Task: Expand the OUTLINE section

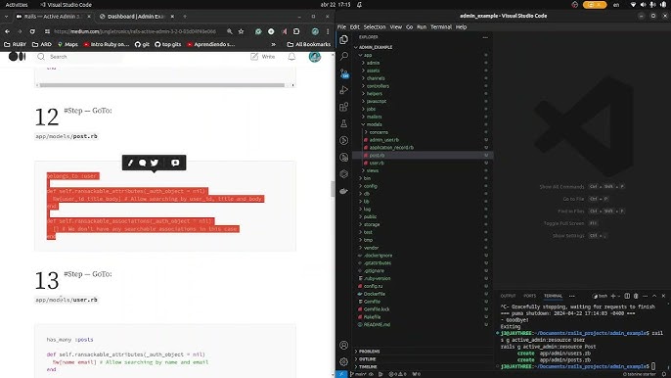Action: 367,359
